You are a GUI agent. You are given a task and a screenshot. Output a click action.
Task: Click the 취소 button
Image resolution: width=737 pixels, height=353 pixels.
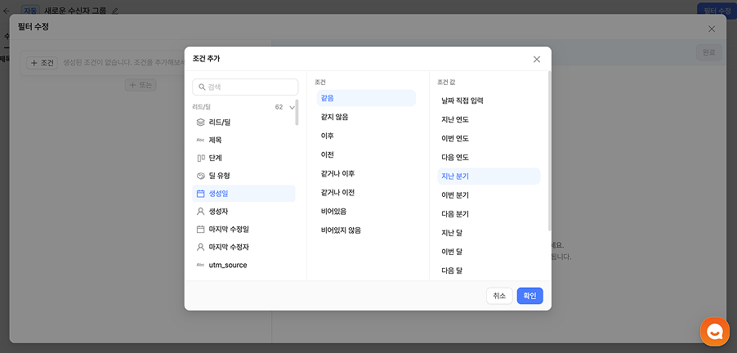(x=499, y=296)
